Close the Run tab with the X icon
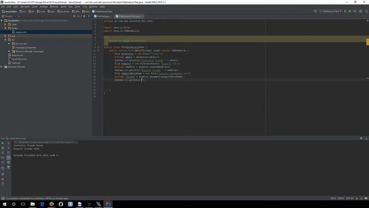Viewport: 369px width, 208px height. click(3, 179)
